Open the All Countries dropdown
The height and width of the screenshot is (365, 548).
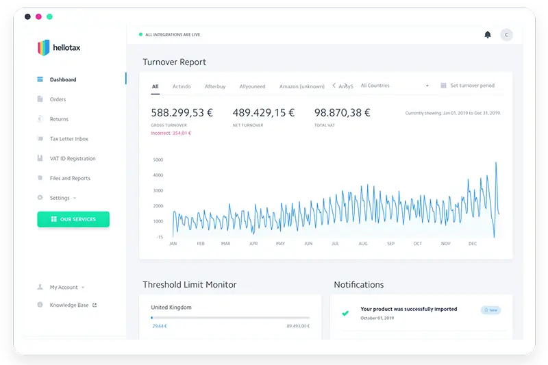coord(395,86)
